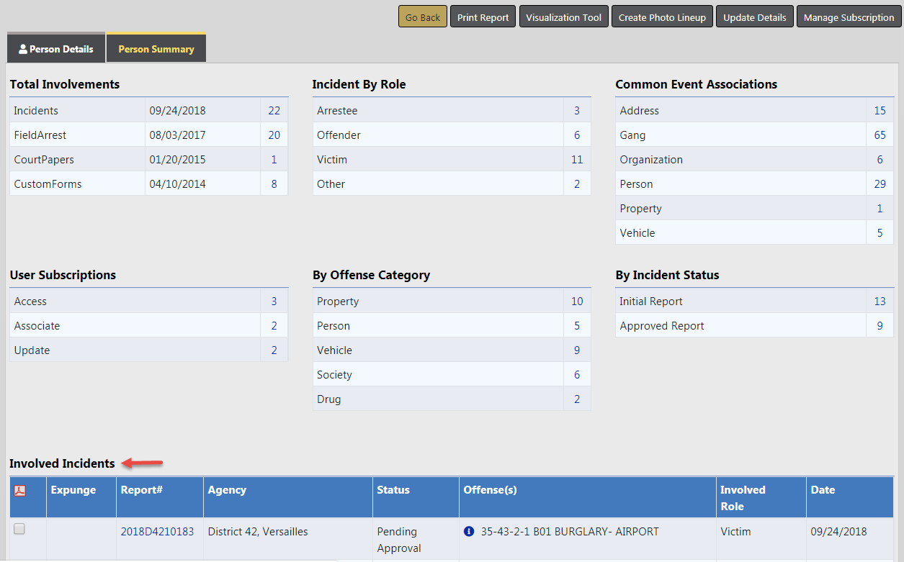Click the info icon beside Burglary offense
The height and width of the screenshot is (562, 904).
point(469,532)
